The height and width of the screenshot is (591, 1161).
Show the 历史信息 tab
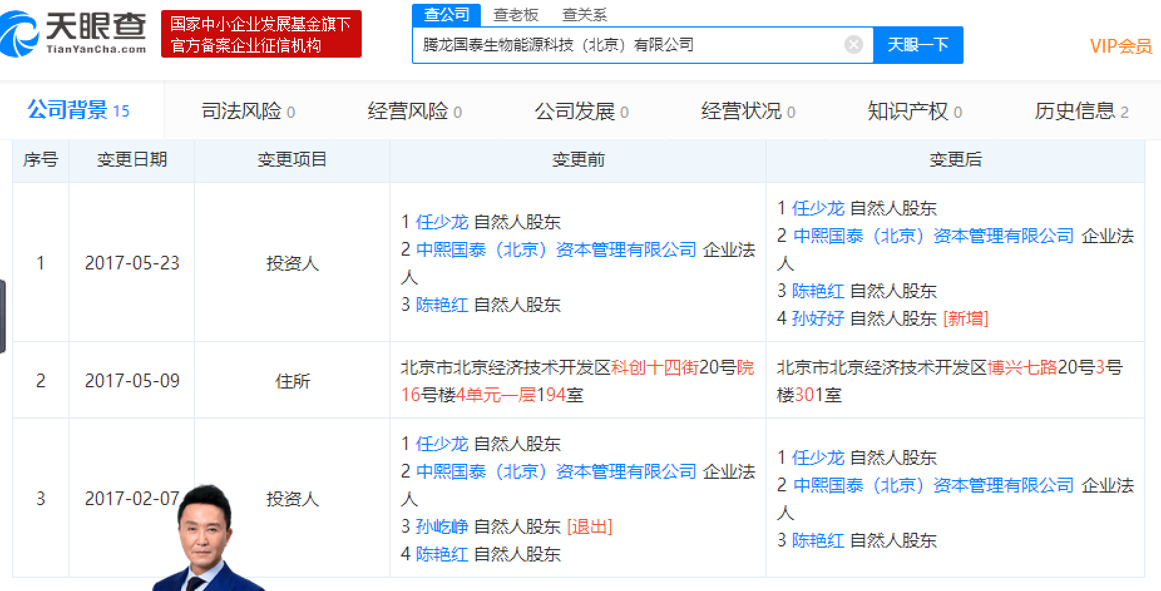(x=1082, y=112)
